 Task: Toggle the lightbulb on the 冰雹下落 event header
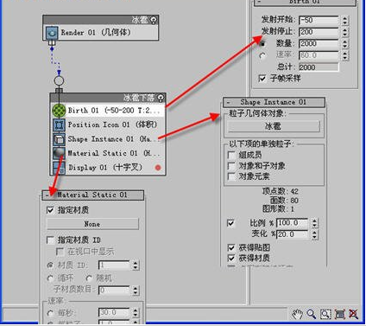click(161, 98)
